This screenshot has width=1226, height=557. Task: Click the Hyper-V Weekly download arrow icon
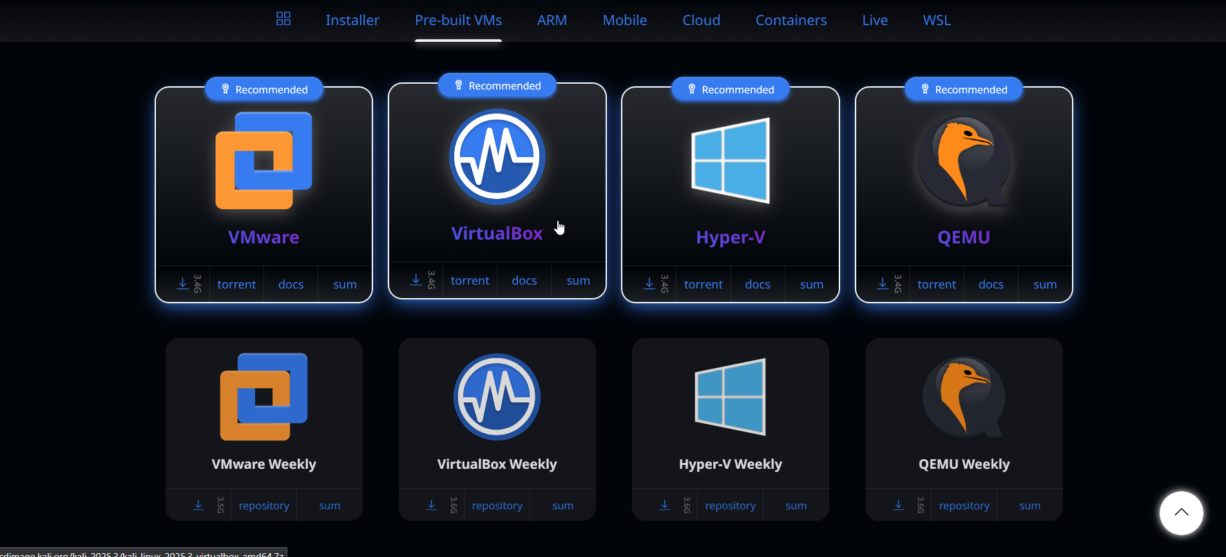pos(665,505)
